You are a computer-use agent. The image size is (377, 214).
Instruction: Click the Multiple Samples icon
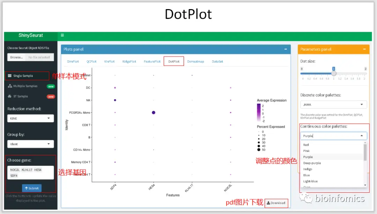point(10,86)
